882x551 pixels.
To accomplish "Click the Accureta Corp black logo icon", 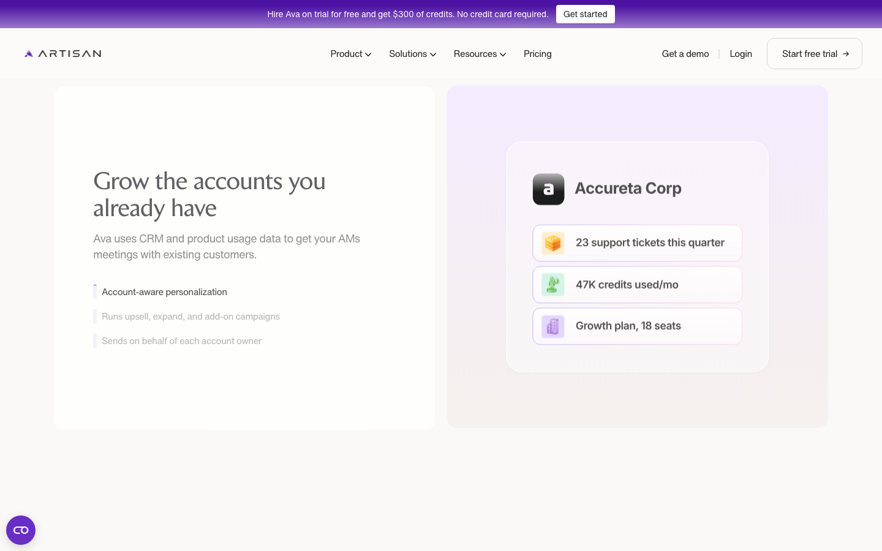I will tap(548, 189).
